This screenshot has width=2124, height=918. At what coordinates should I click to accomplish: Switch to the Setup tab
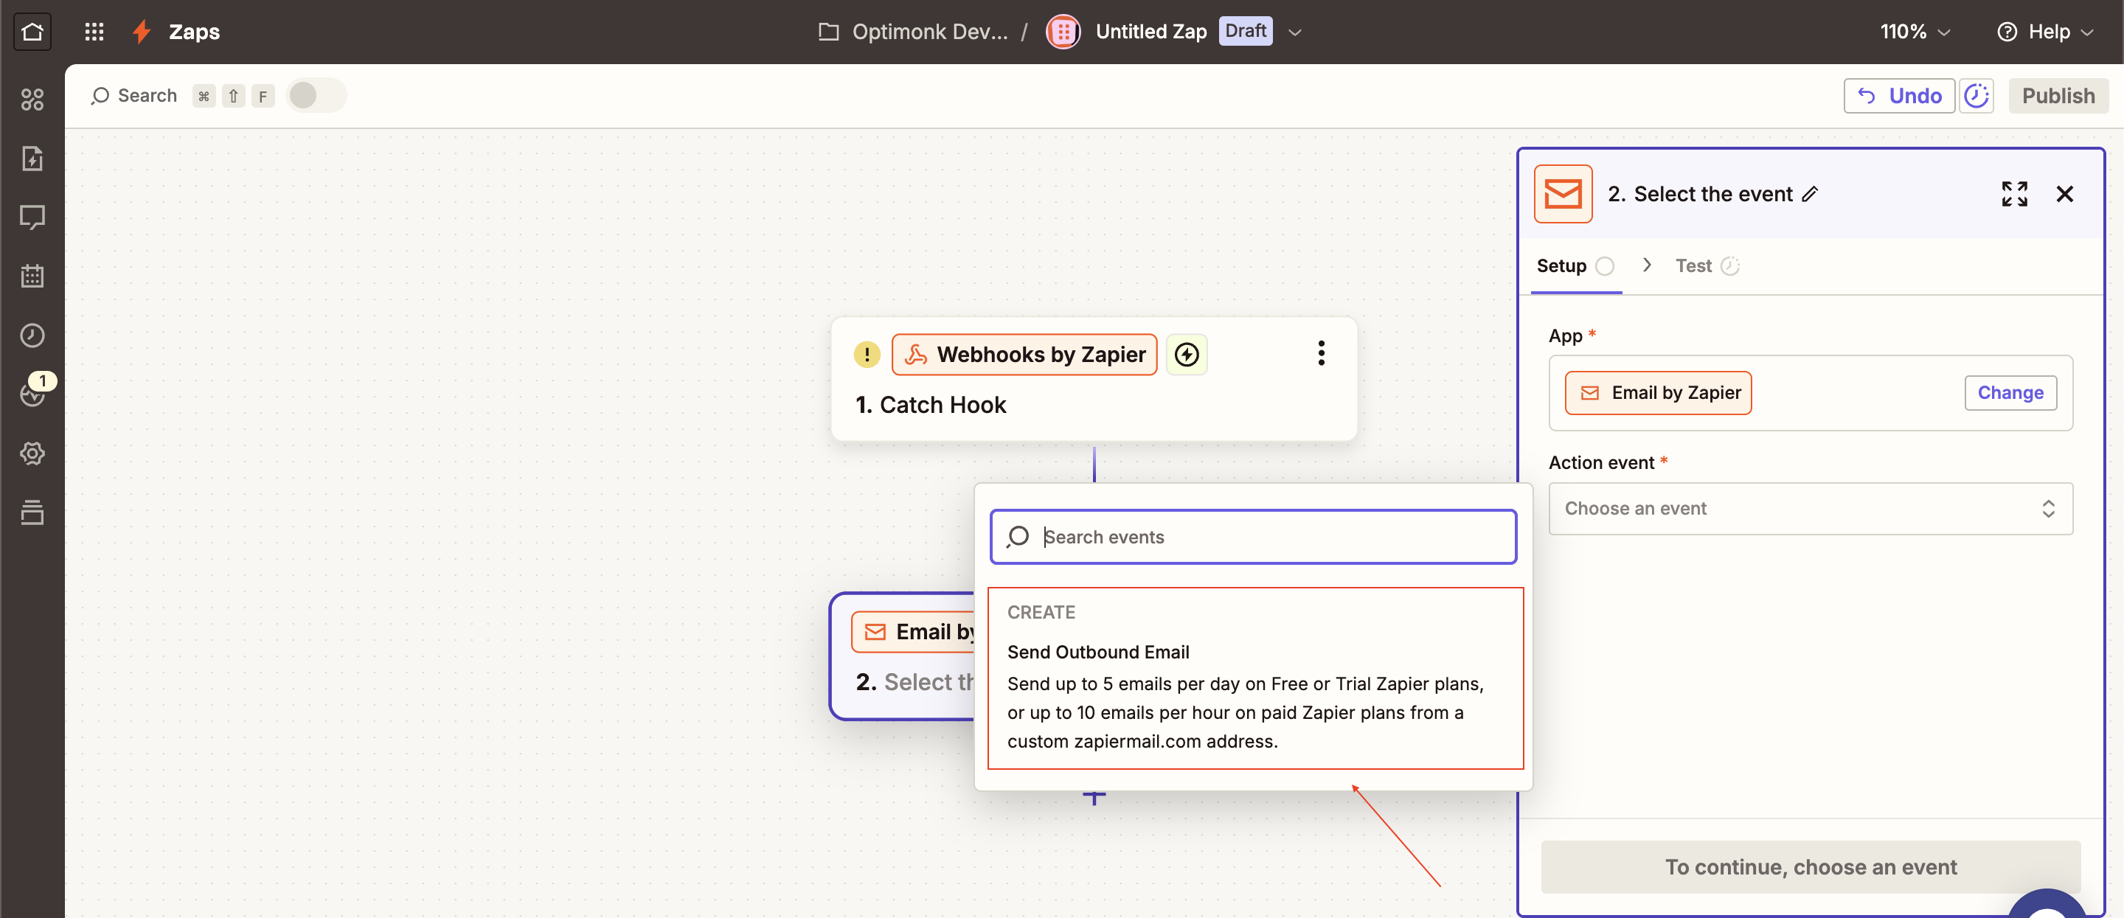(1576, 265)
